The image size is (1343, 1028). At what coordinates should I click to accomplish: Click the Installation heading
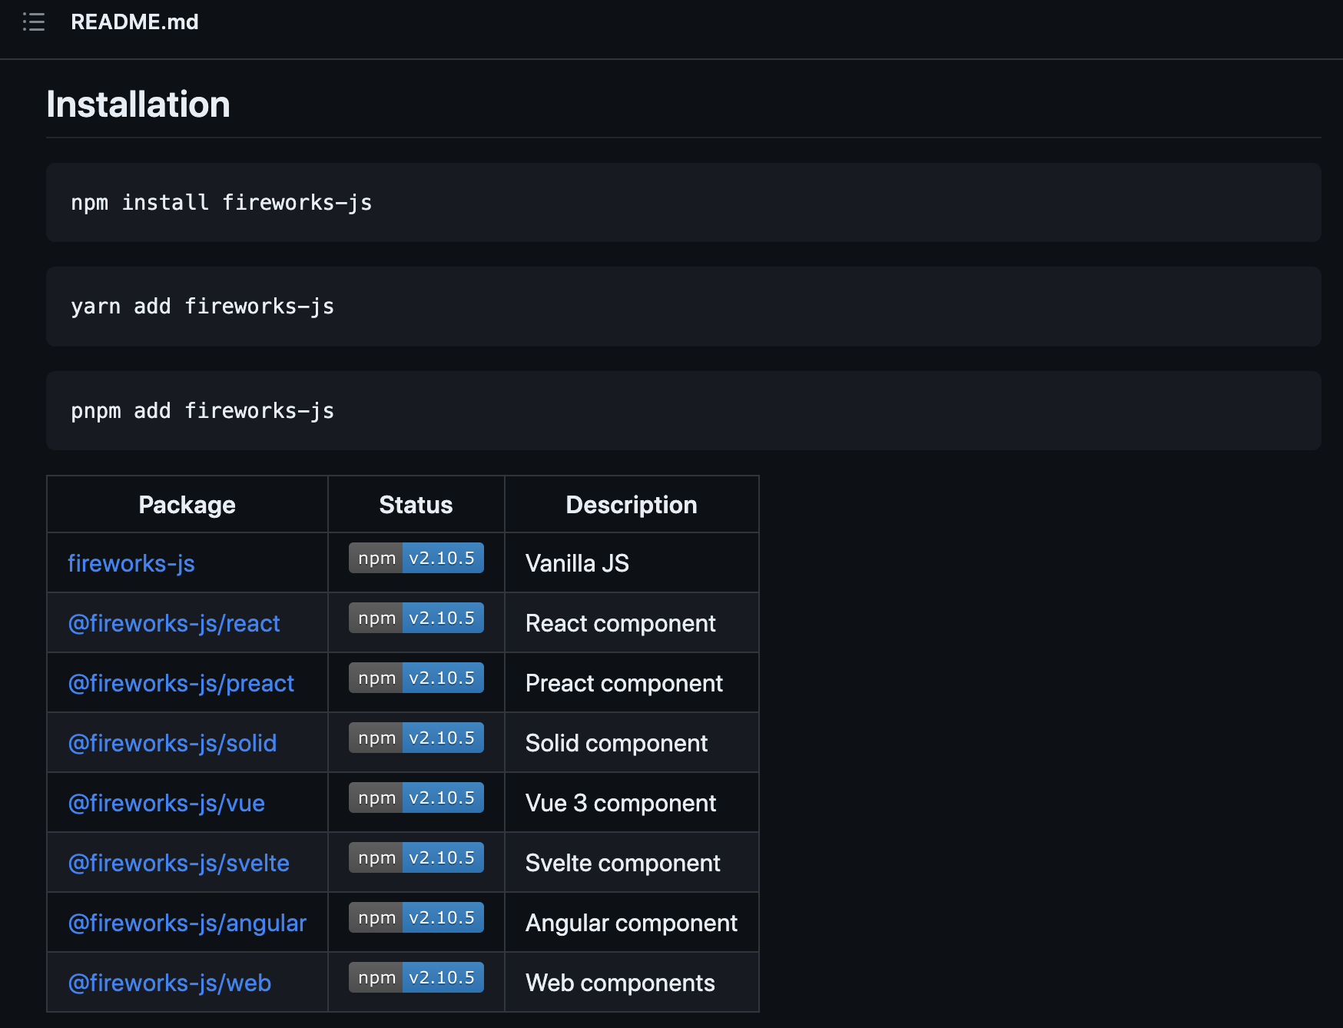pos(138,104)
